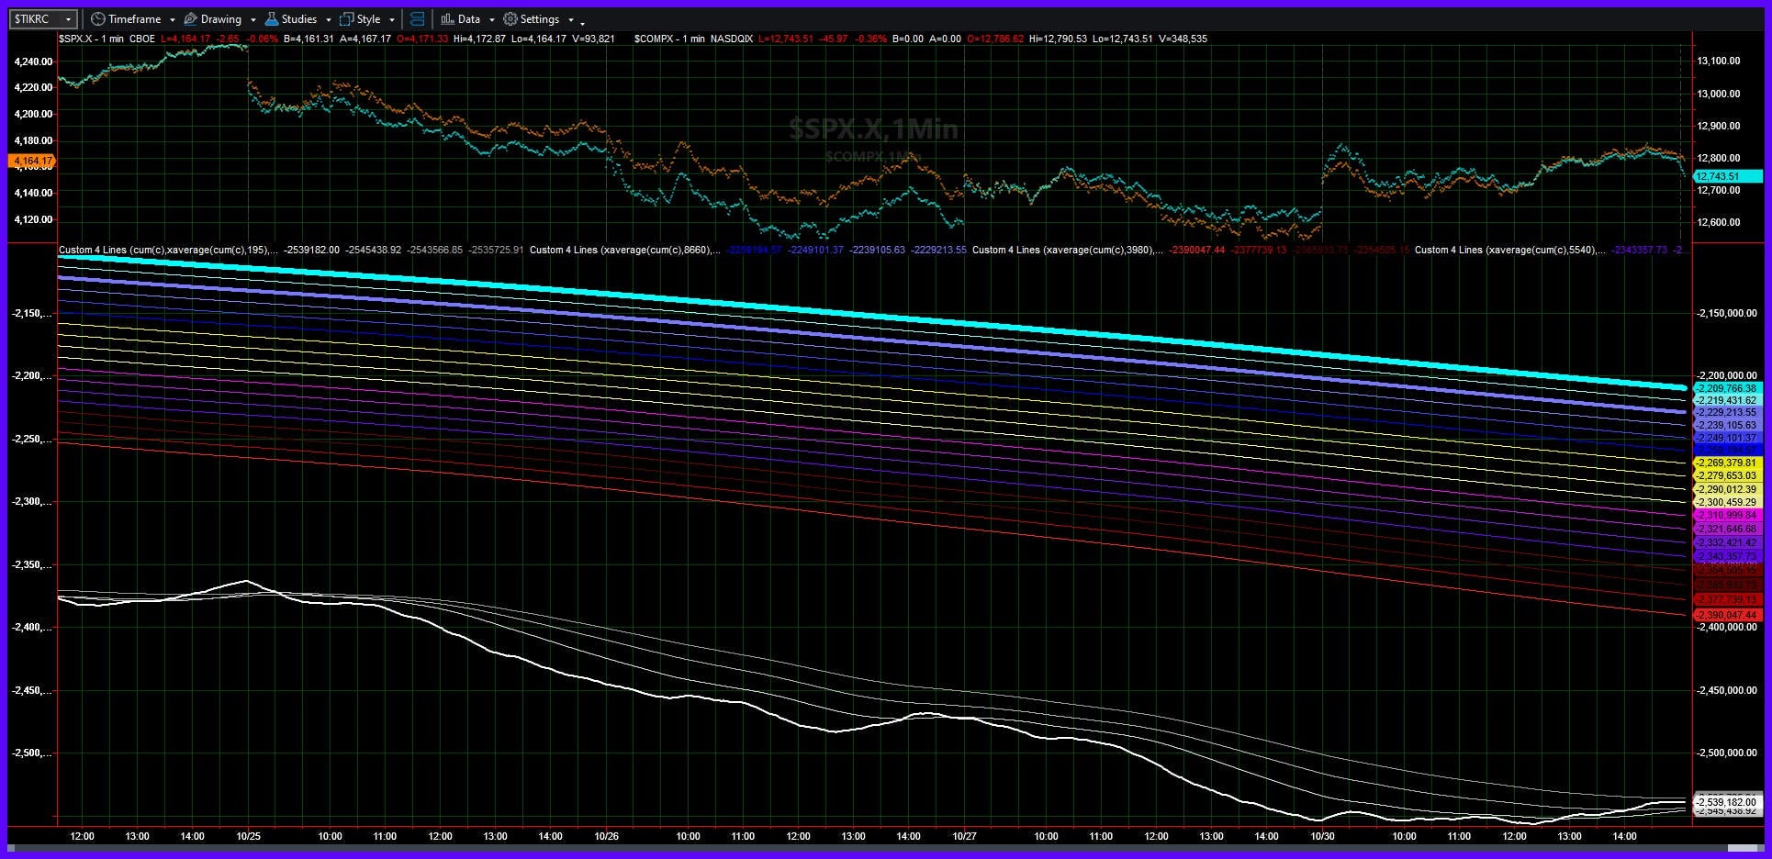This screenshot has height=859, width=1772.
Task: Click the -2,500,000.00 right axis label
Action: point(1727,753)
